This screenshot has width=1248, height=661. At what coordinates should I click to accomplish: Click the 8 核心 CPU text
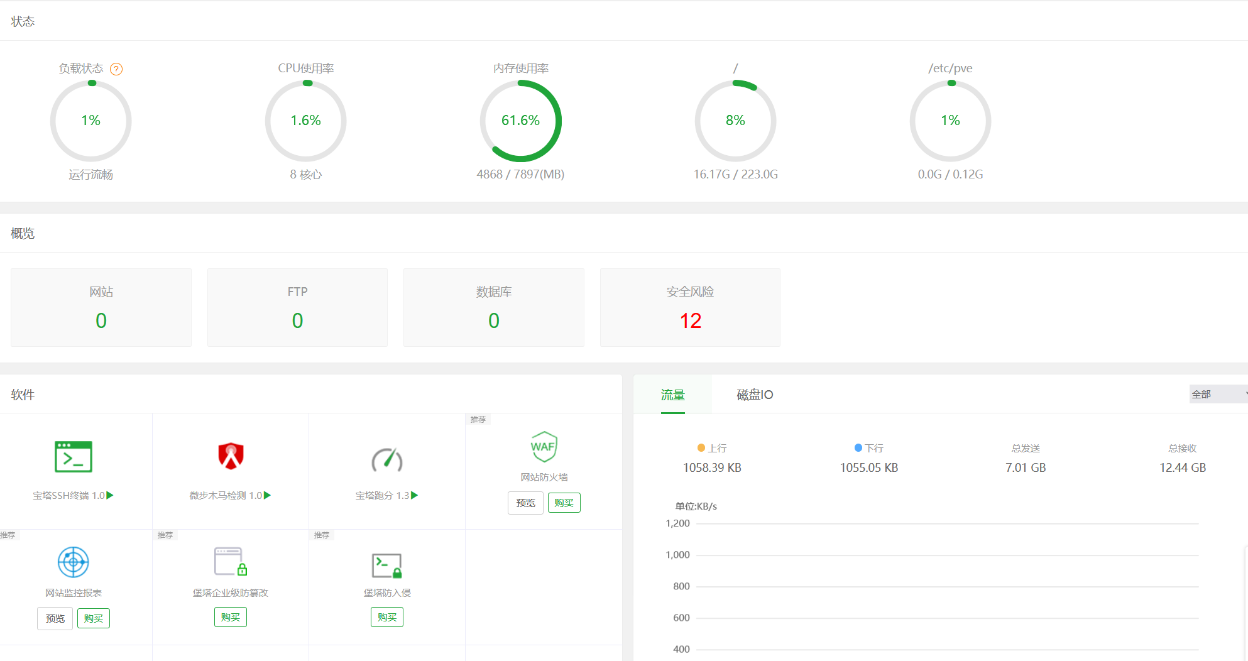click(x=306, y=174)
